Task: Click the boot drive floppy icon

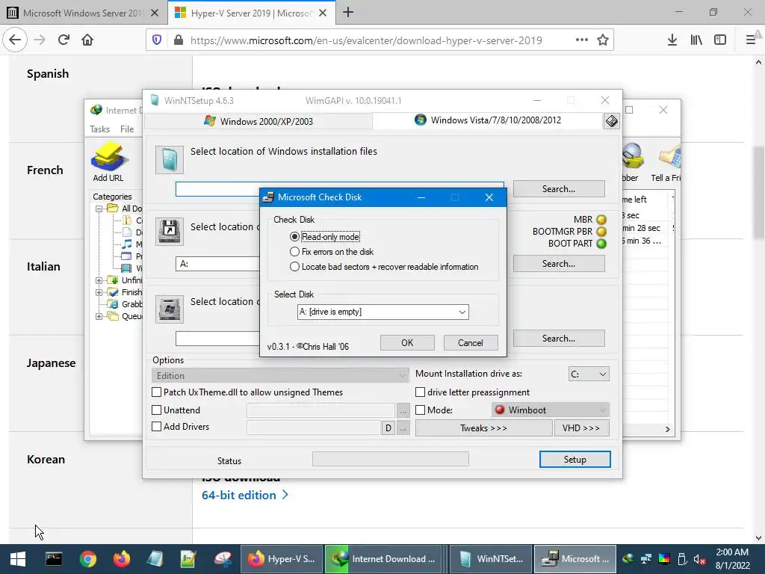Action: 170,232
